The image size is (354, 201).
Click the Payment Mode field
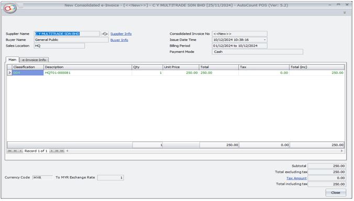click(257, 52)
